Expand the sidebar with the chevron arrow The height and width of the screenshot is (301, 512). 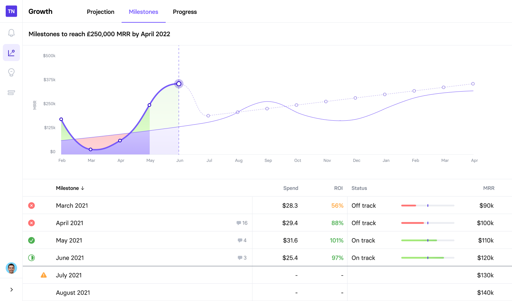pyautogui.click(x=11, y=290)
